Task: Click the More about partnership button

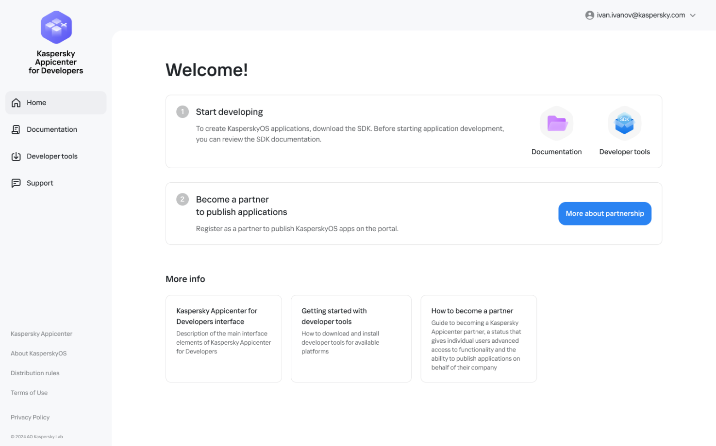Action: (604, 214)
